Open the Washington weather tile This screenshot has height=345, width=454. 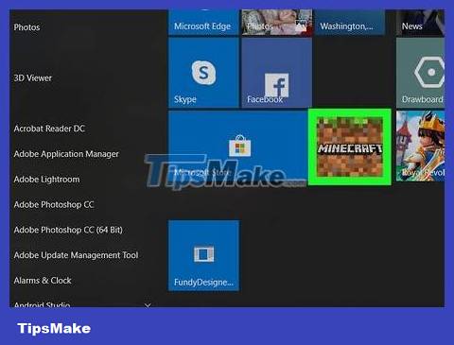coord(350,22)
